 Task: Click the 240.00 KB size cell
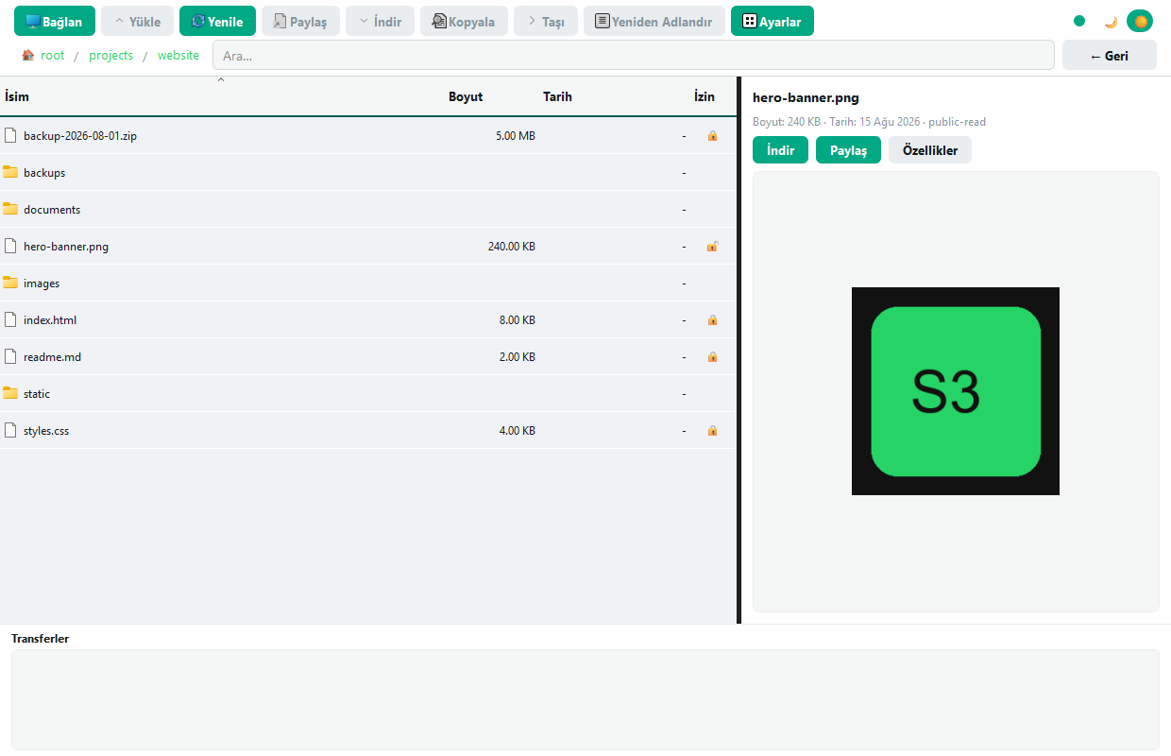tap(512, 247)
